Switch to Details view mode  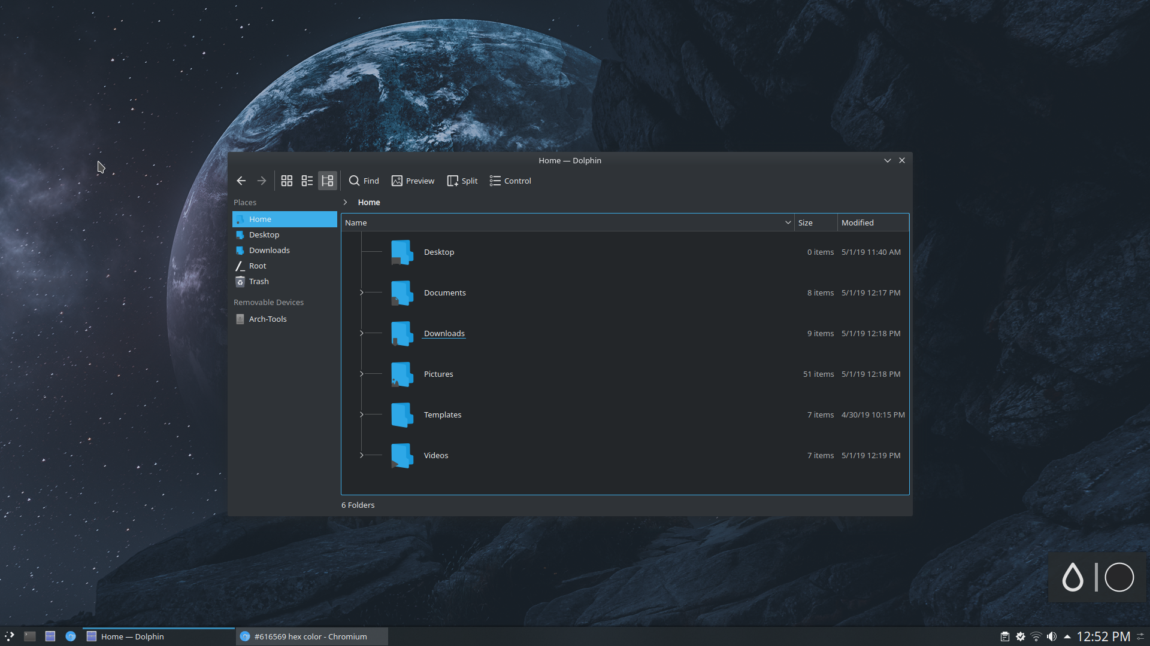(x=328, y=181)
